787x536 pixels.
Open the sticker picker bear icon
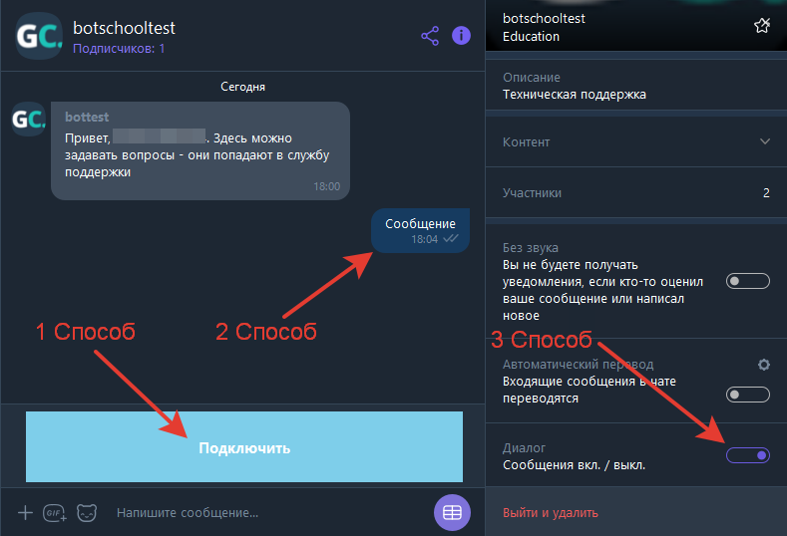coord(88,513)
